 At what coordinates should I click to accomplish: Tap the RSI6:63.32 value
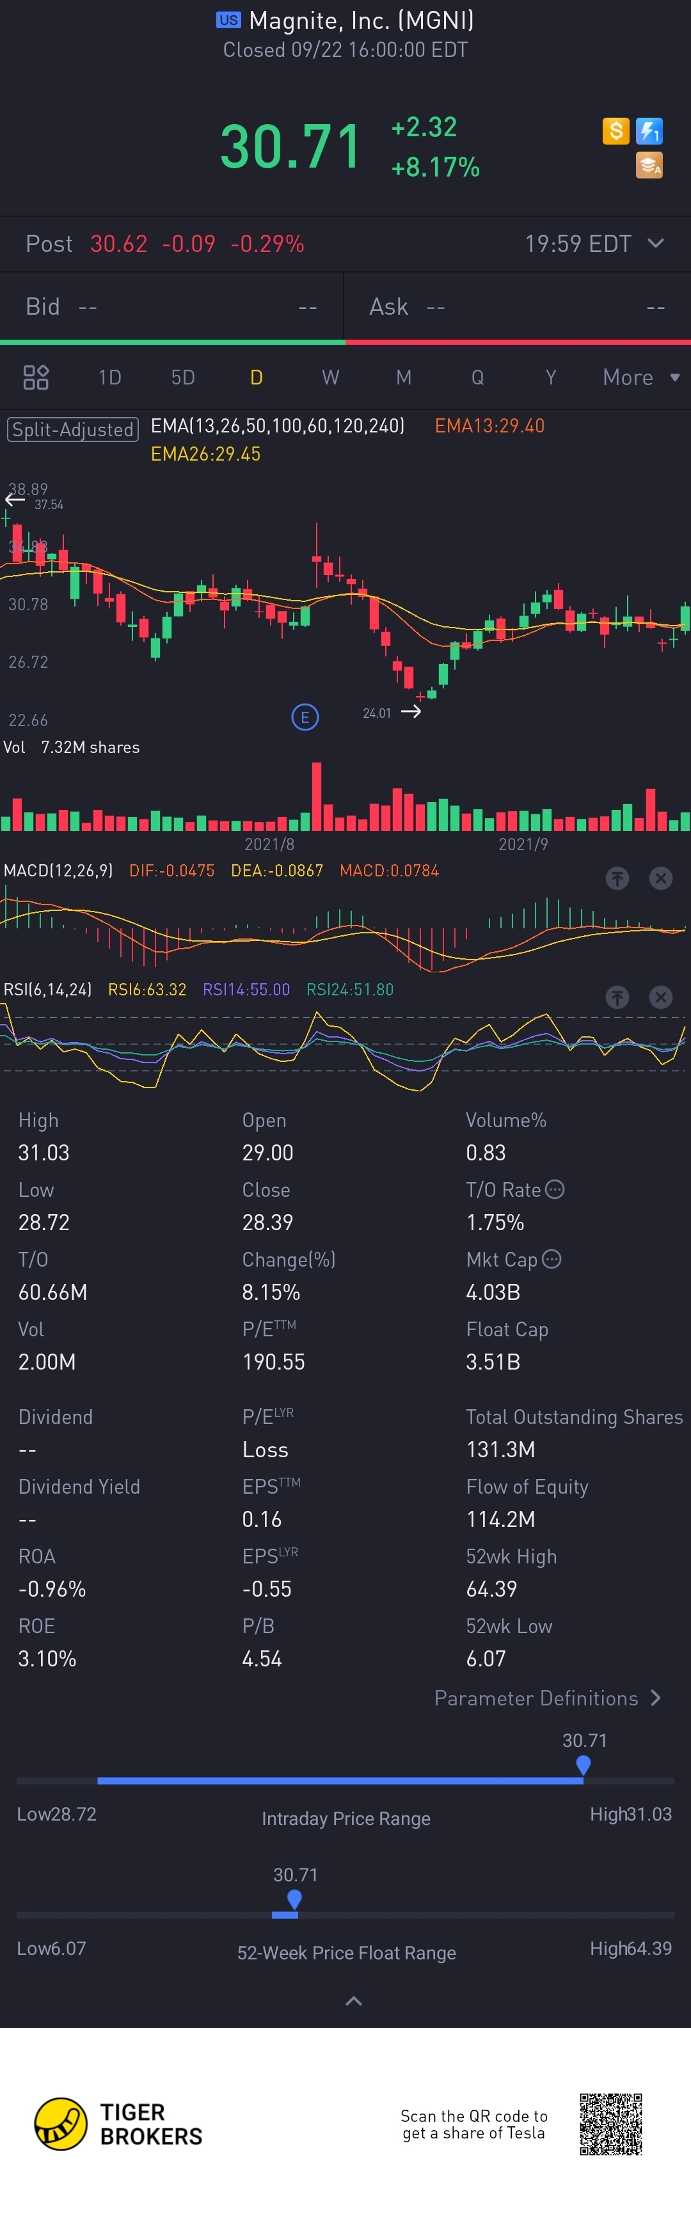(x=147, y=990)
